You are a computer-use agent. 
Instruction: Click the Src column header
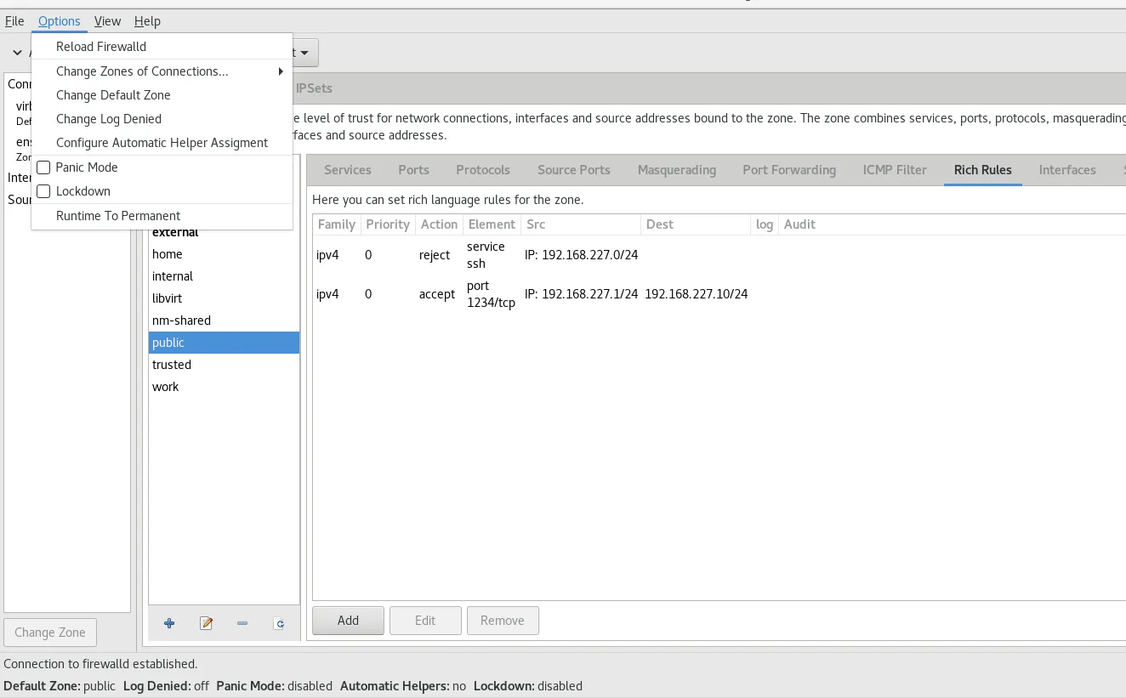[581, 224]
